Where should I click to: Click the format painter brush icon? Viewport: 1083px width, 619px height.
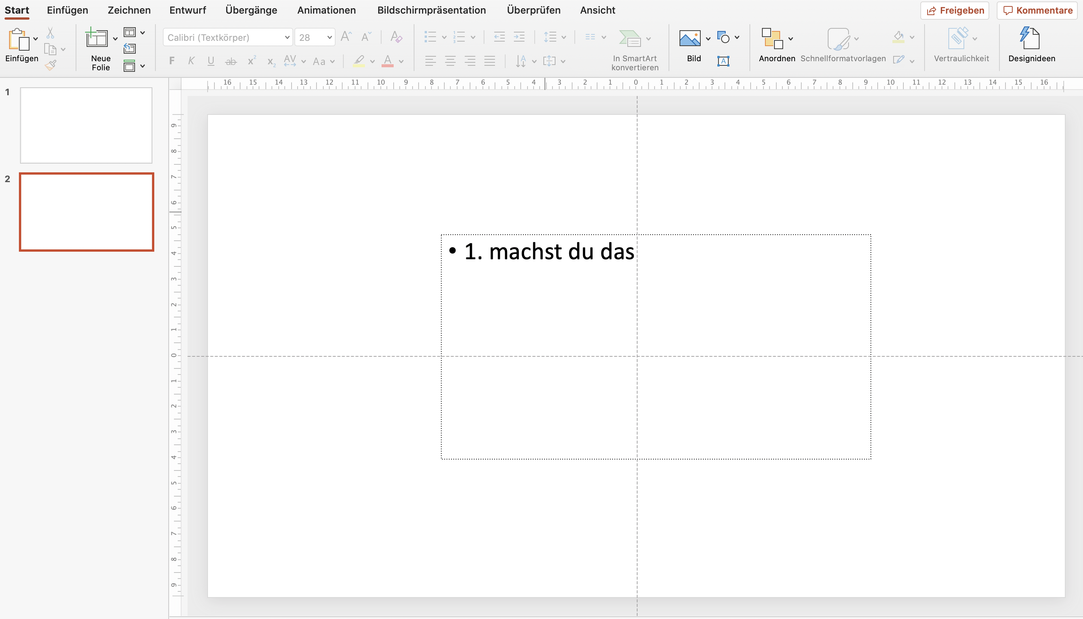point(51,65)
